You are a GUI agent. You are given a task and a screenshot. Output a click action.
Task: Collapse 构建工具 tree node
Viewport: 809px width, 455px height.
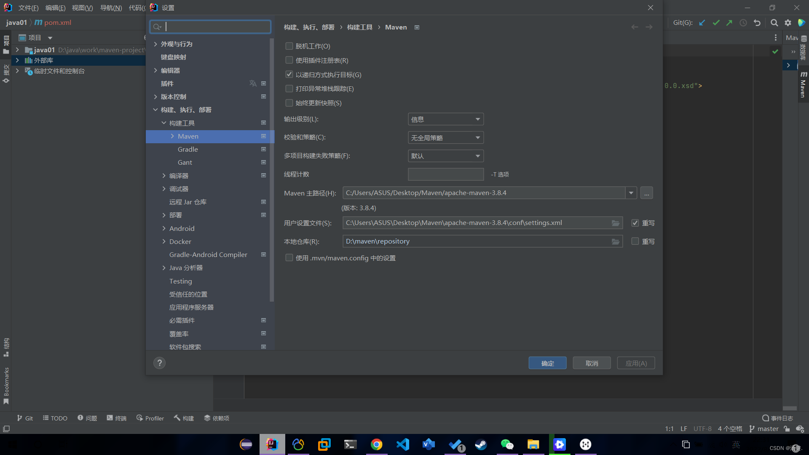click(164, 123)
